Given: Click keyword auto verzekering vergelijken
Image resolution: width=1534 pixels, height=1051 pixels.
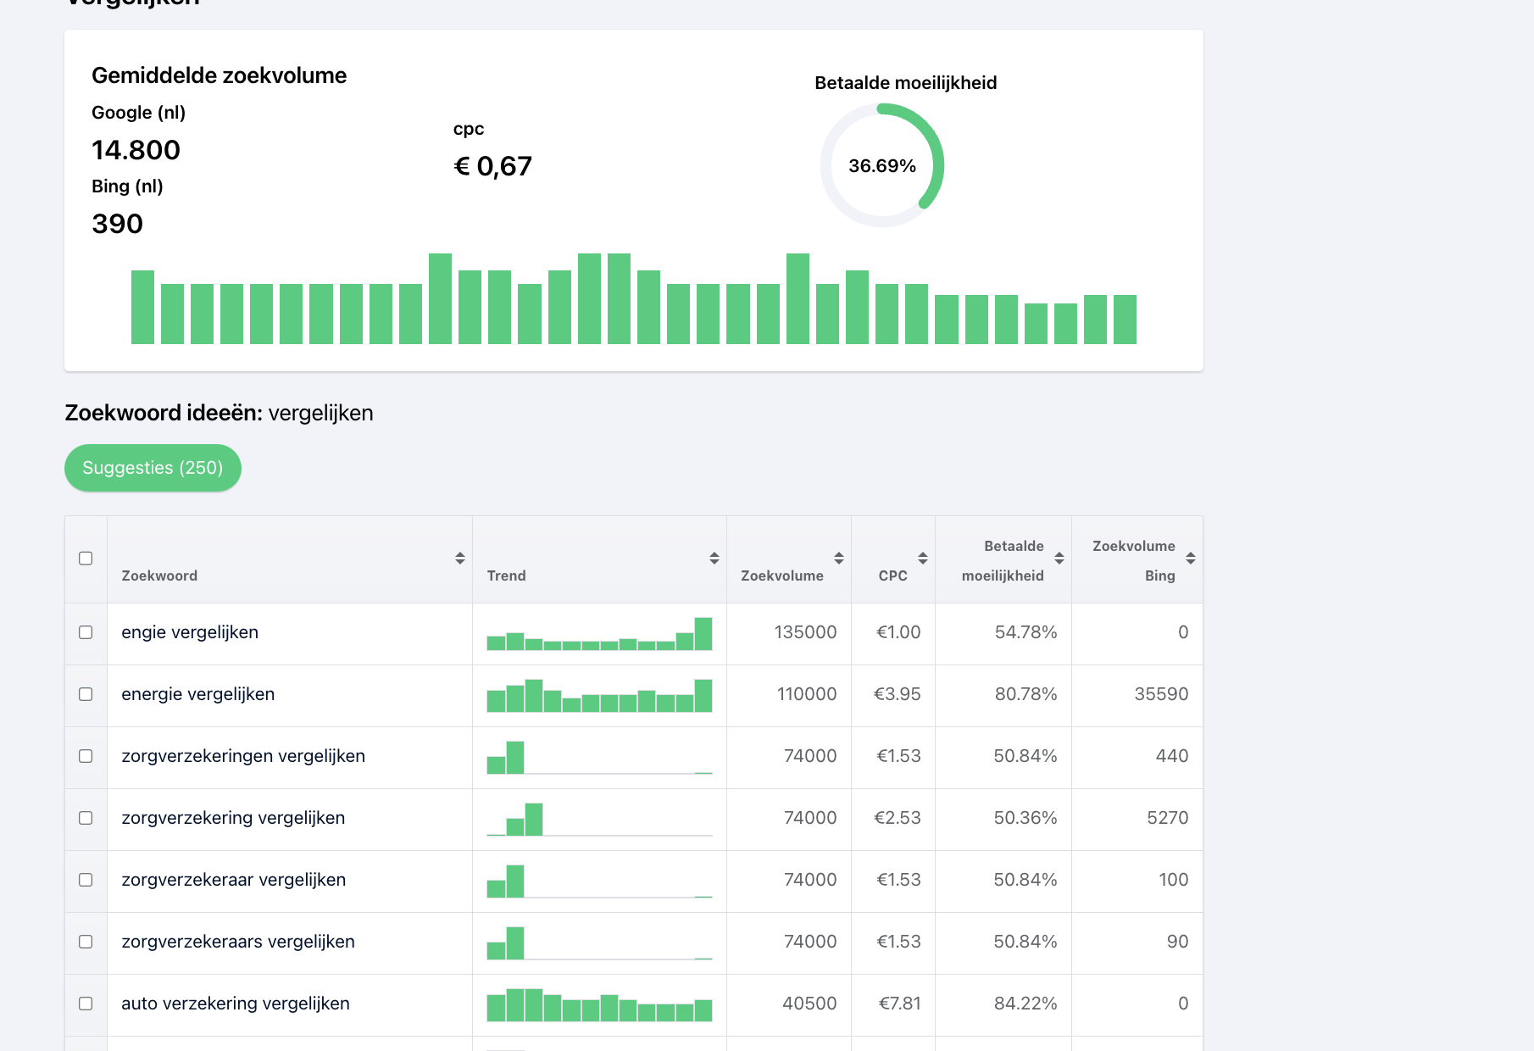Looking at the screenshot, I should pyautogui.click(x=236, y=1004).
